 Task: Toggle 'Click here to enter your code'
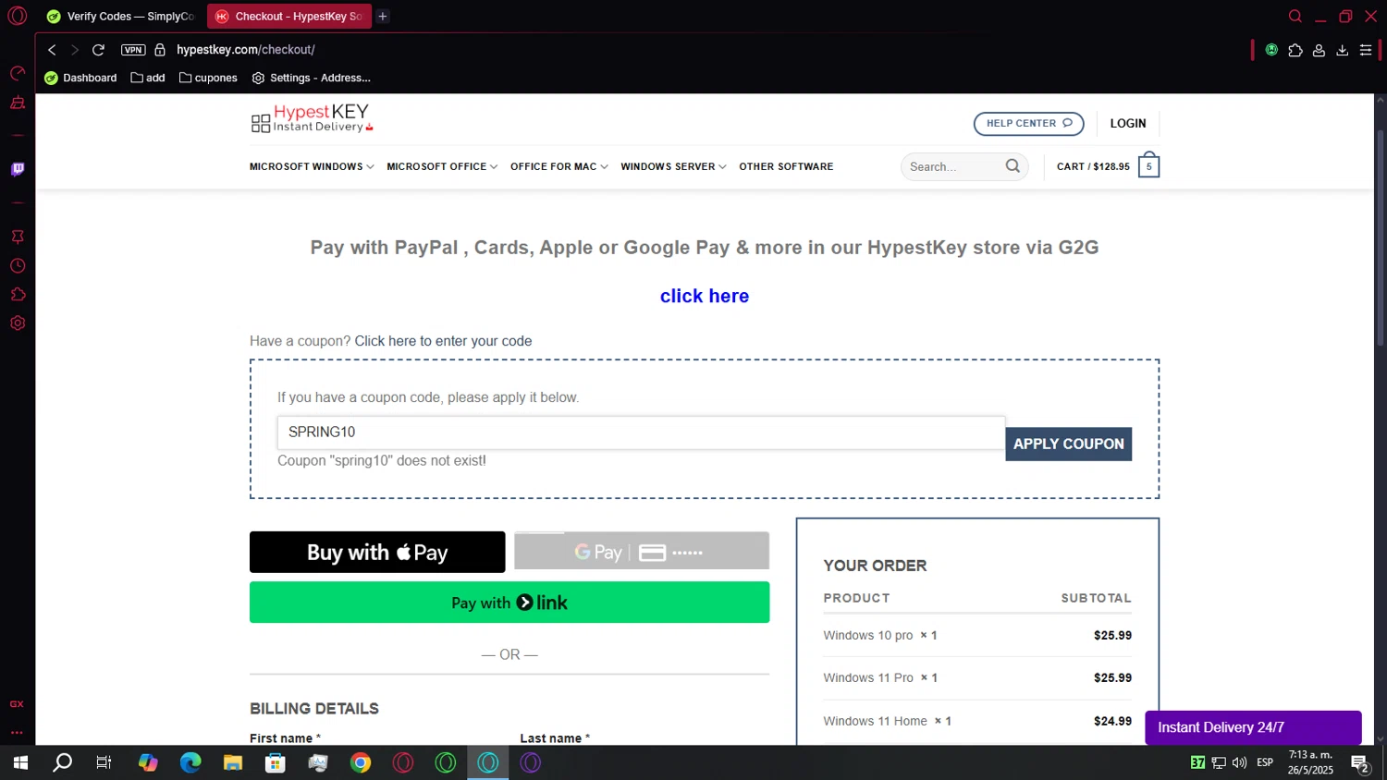(443, 341)
